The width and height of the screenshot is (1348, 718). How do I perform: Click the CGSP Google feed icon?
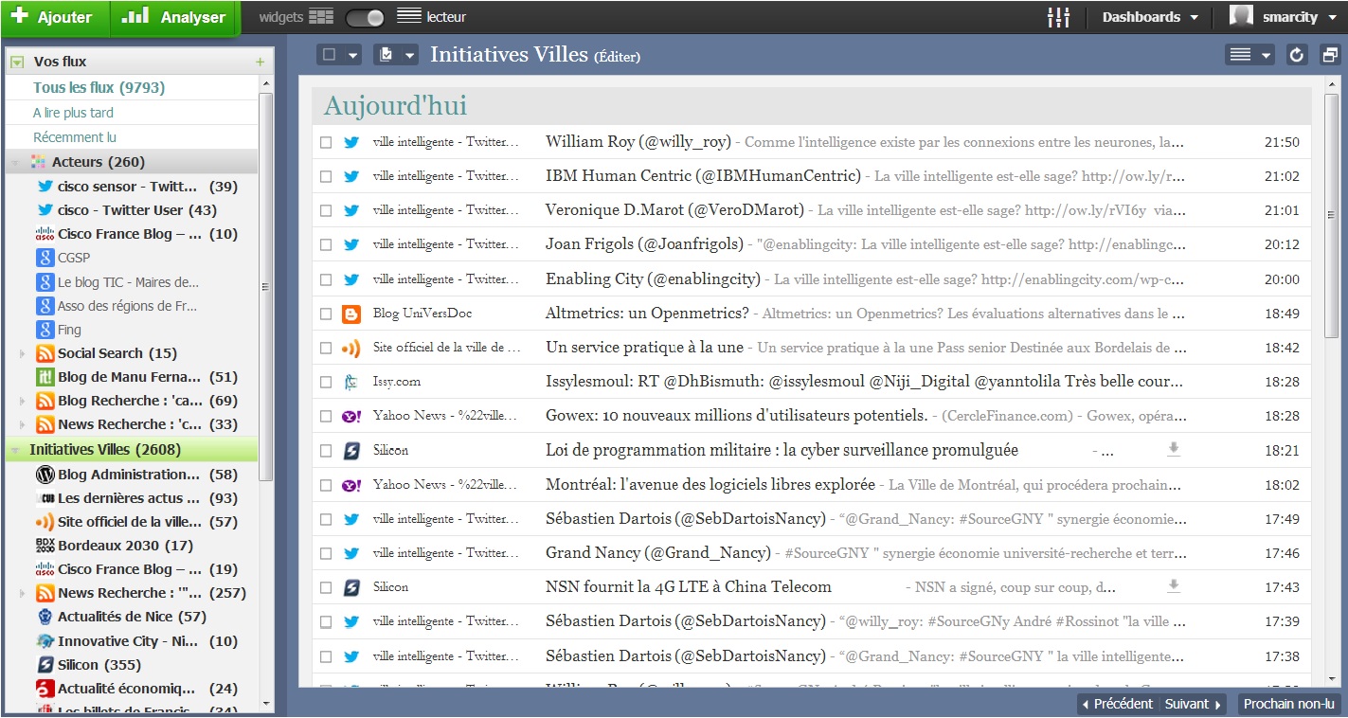point(45,258)
